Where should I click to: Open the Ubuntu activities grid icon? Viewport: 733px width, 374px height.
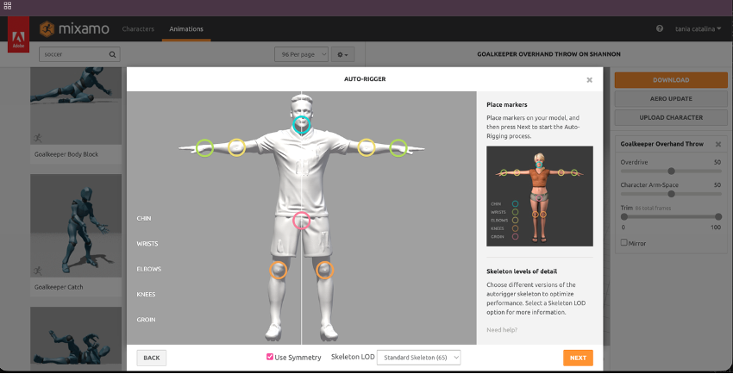point(8,6)
